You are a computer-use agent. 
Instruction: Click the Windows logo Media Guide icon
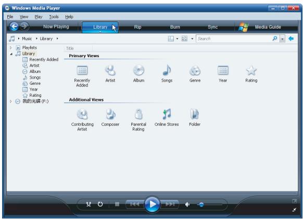point(244,27)
